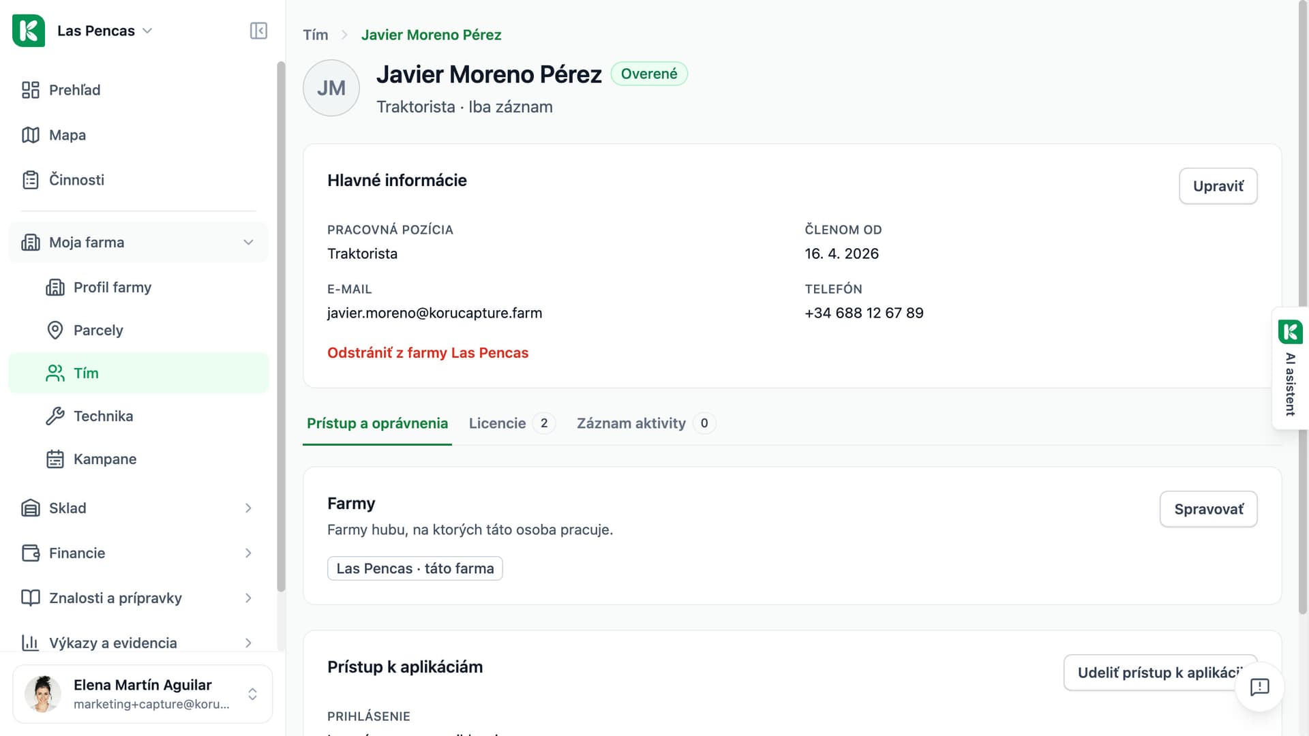Click Udeliť prístup k aplikácii button
Screen dimensions: 1309x736
coord(1160,673)
